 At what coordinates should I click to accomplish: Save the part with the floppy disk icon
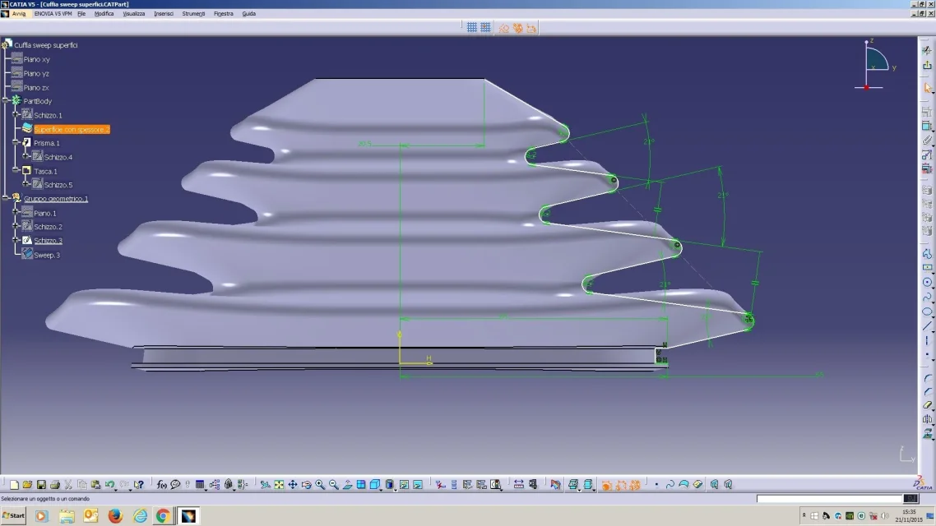pyautogui.click(x=41, y=485)
